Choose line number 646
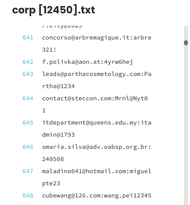This screenshot has width=190, height=205. point(28,147)
